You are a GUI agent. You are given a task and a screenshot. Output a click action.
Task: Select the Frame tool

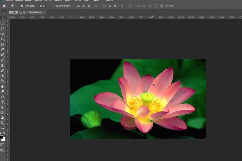pos(2,44)
